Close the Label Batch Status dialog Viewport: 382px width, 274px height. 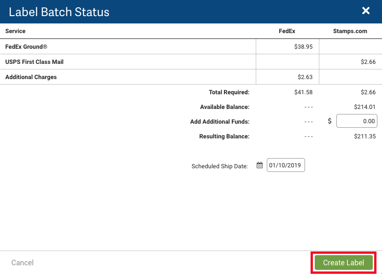tap(366, 11)
